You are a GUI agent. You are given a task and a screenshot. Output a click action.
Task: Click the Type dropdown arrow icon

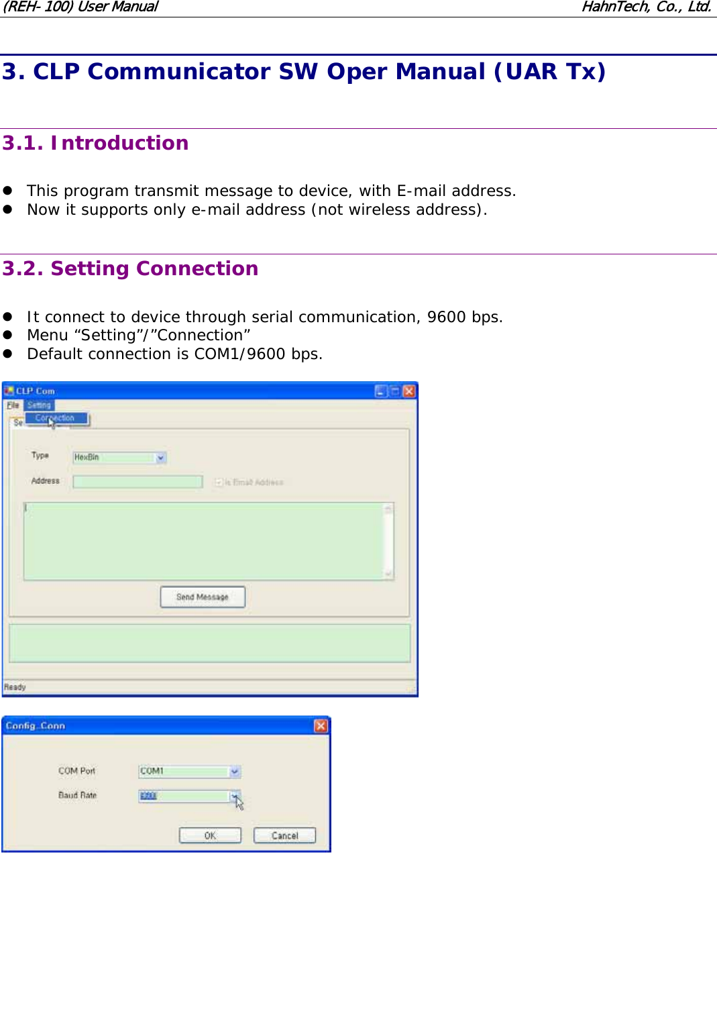161,457
